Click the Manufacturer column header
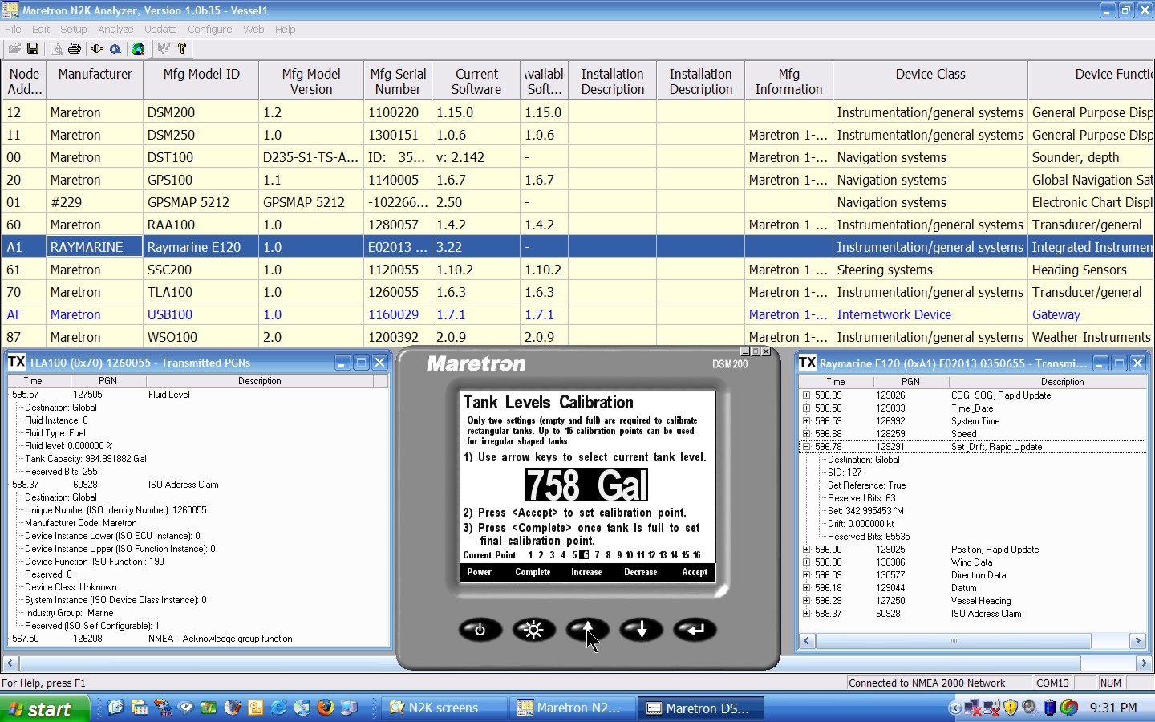 pos(95,81)
